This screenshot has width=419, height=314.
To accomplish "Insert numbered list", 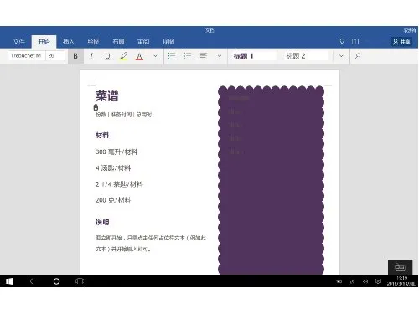I will (188, 56).
